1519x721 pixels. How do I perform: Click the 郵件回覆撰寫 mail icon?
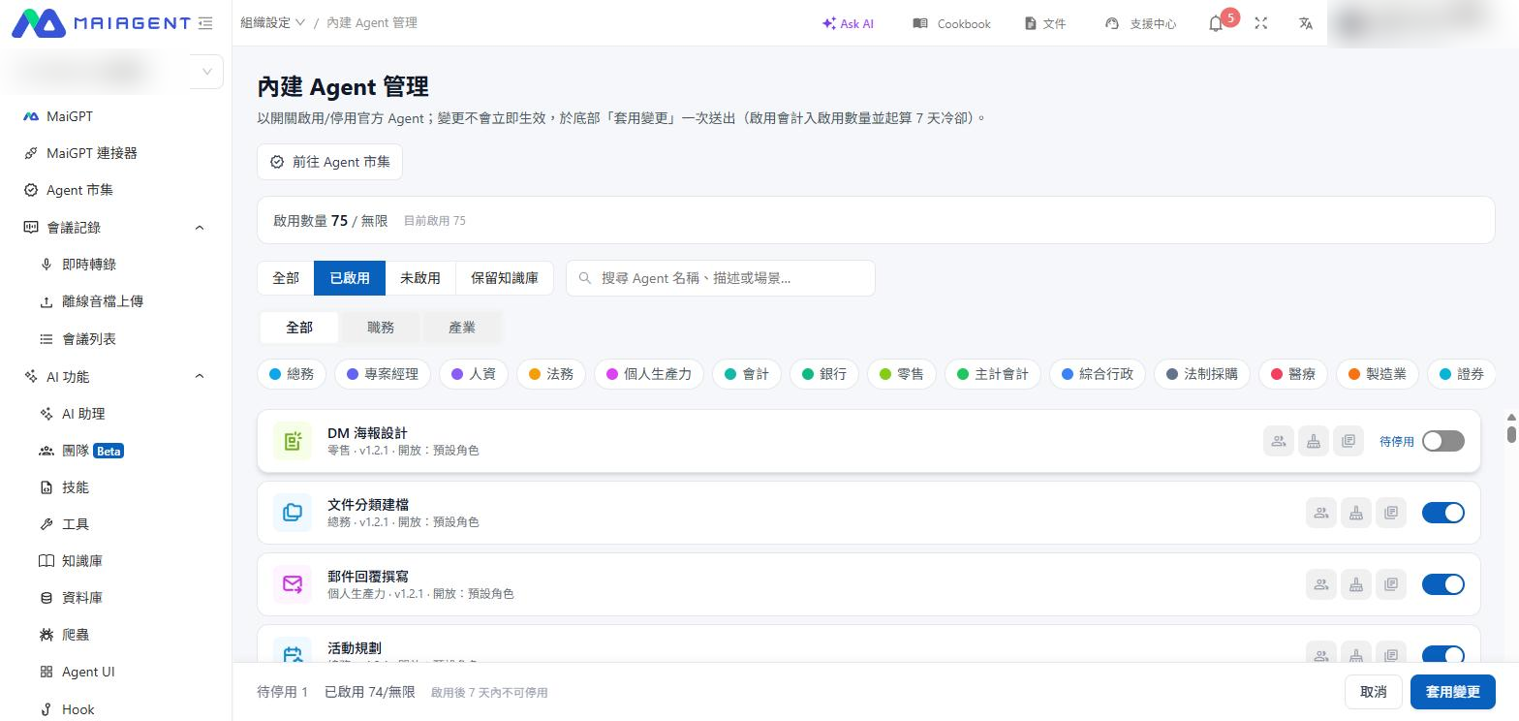point(293,584)
